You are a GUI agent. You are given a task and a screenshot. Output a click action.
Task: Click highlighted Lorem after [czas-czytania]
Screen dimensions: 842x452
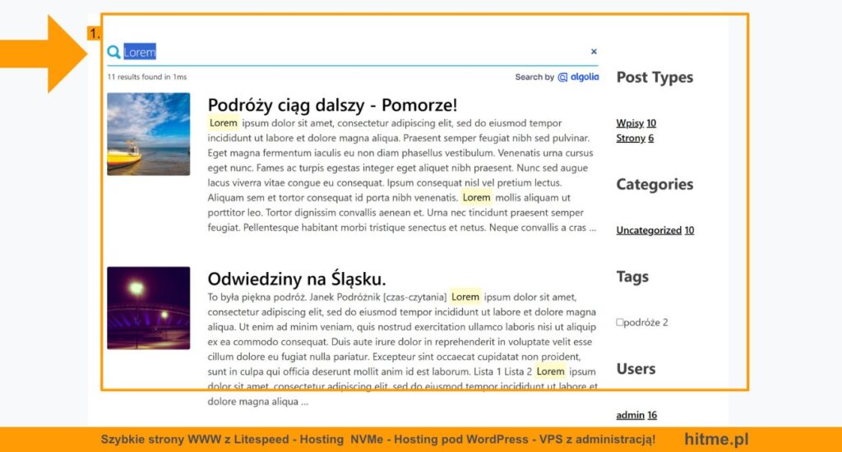click(x=465, y=297)
